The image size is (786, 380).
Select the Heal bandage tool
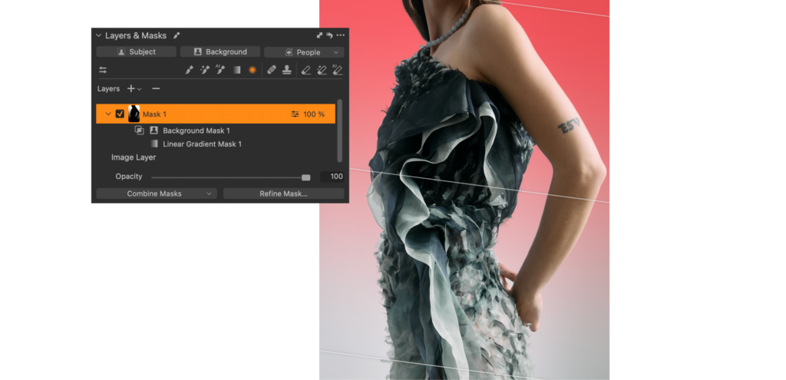point(271,70)
